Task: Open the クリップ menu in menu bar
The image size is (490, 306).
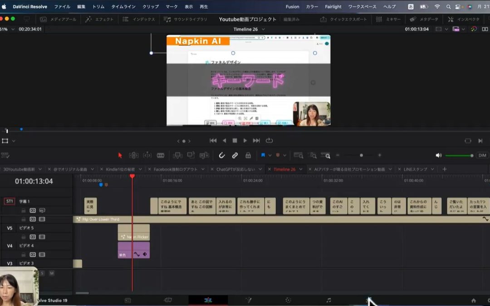Action: pyautogui.click(x=151, y=7)
